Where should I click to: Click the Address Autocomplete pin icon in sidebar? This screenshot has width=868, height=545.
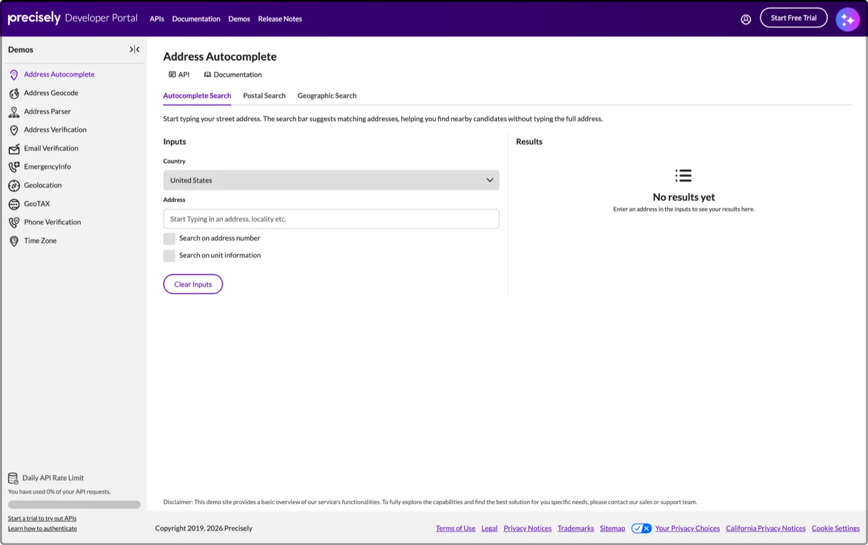coord(14,75)
